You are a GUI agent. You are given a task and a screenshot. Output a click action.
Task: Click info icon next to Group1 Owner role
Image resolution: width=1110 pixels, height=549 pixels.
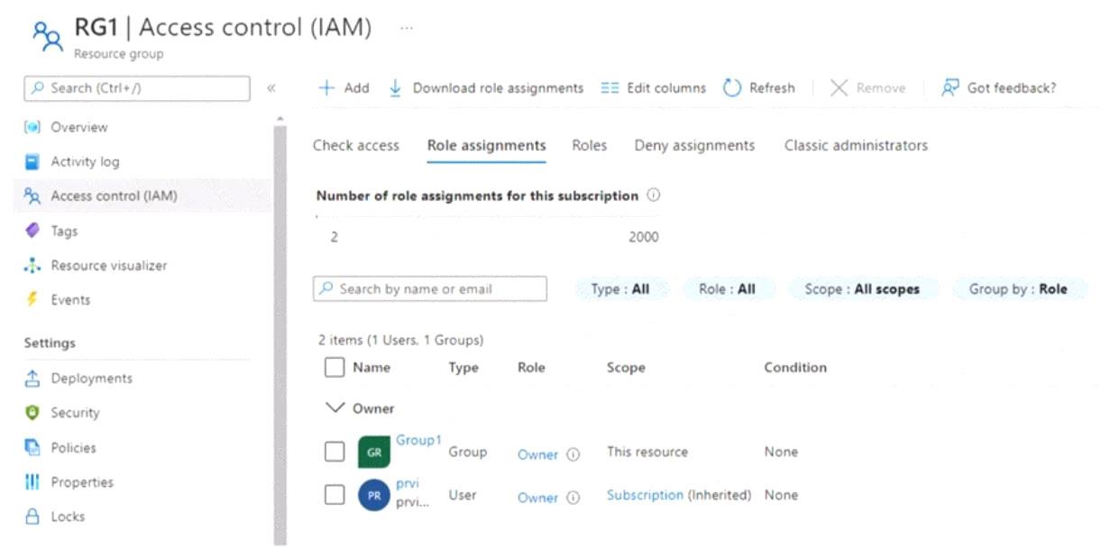(573, 455)
